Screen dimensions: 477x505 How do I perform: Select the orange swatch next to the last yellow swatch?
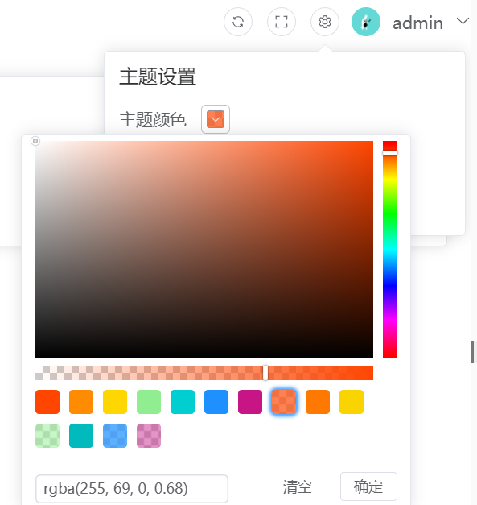(318, 402)
